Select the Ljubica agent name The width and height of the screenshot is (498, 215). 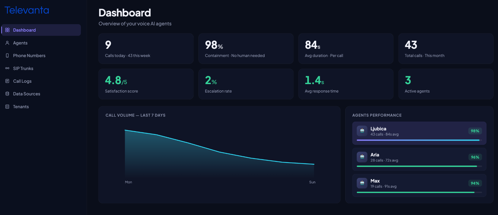378,129
